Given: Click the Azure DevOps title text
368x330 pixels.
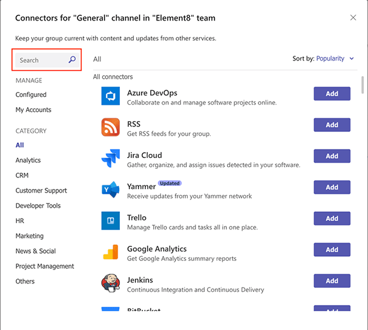Looking at the screenshot, I should pyautogui.click(x=152, y=93).
